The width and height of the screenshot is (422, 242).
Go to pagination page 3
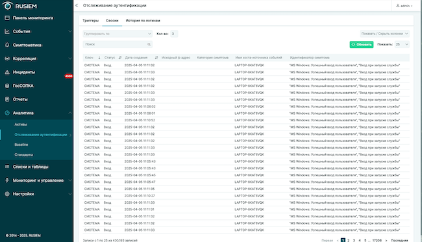354,241
